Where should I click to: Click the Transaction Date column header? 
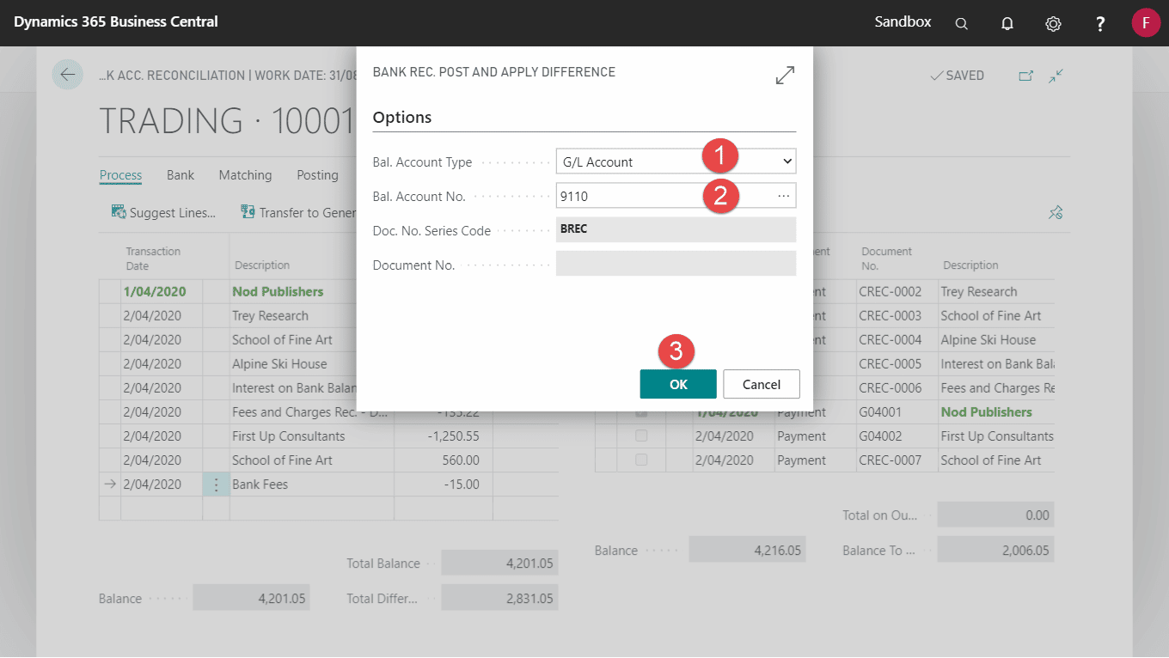[153, 259]
